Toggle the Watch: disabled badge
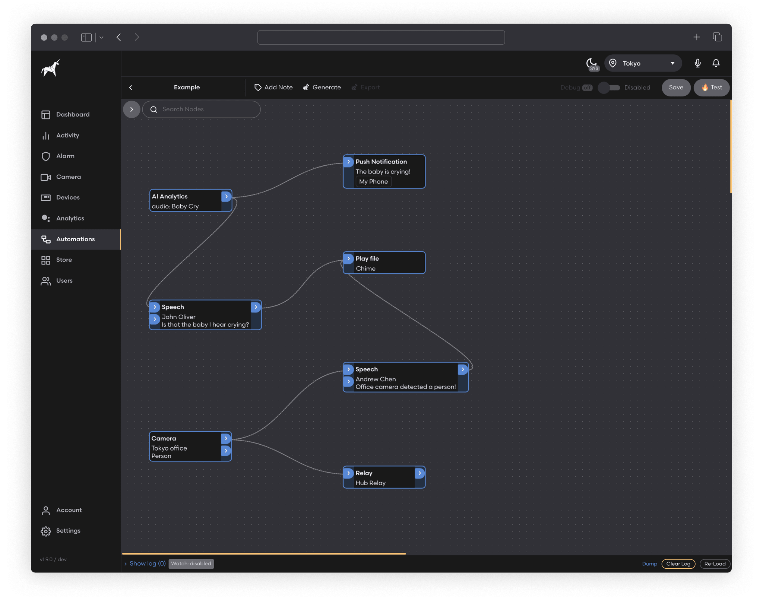This screenshot has height=597, width=763. pyautogui.click(x=191, y=564)
